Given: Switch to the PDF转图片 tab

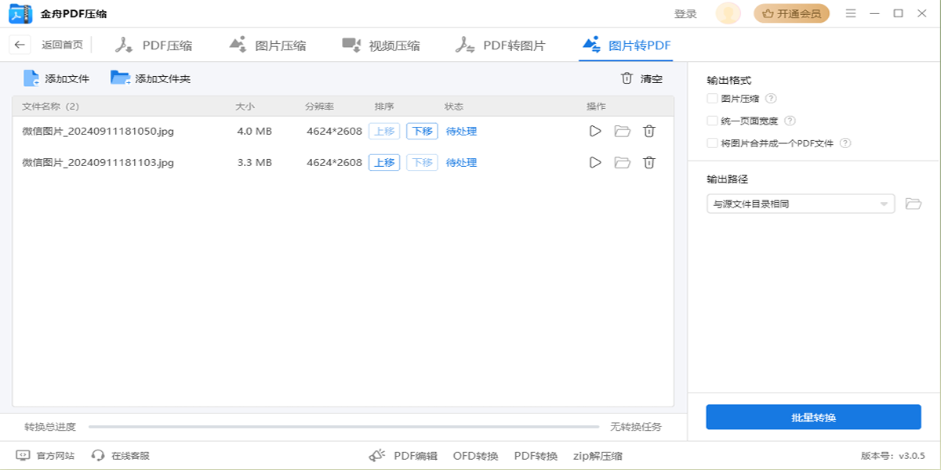Looking at the screenshot, I should pyautogui.click(x=500, y=45).
